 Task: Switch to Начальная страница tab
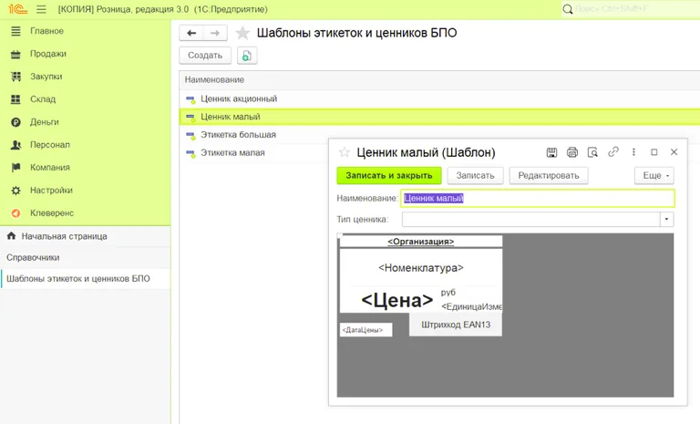pos(64,236)
